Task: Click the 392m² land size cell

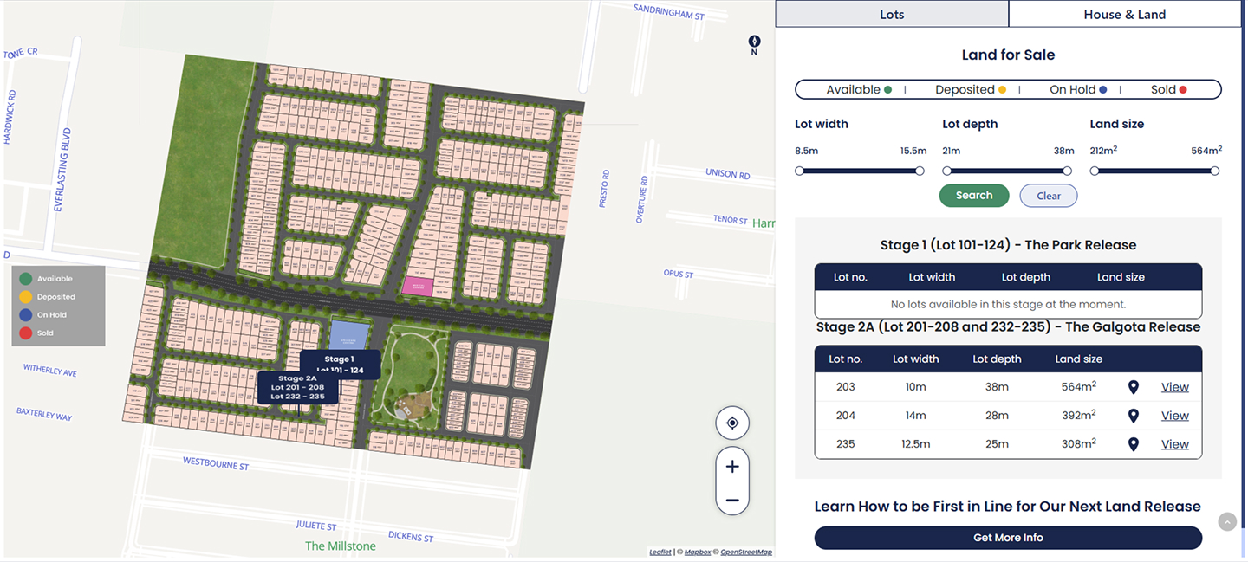Action: 1078,416
